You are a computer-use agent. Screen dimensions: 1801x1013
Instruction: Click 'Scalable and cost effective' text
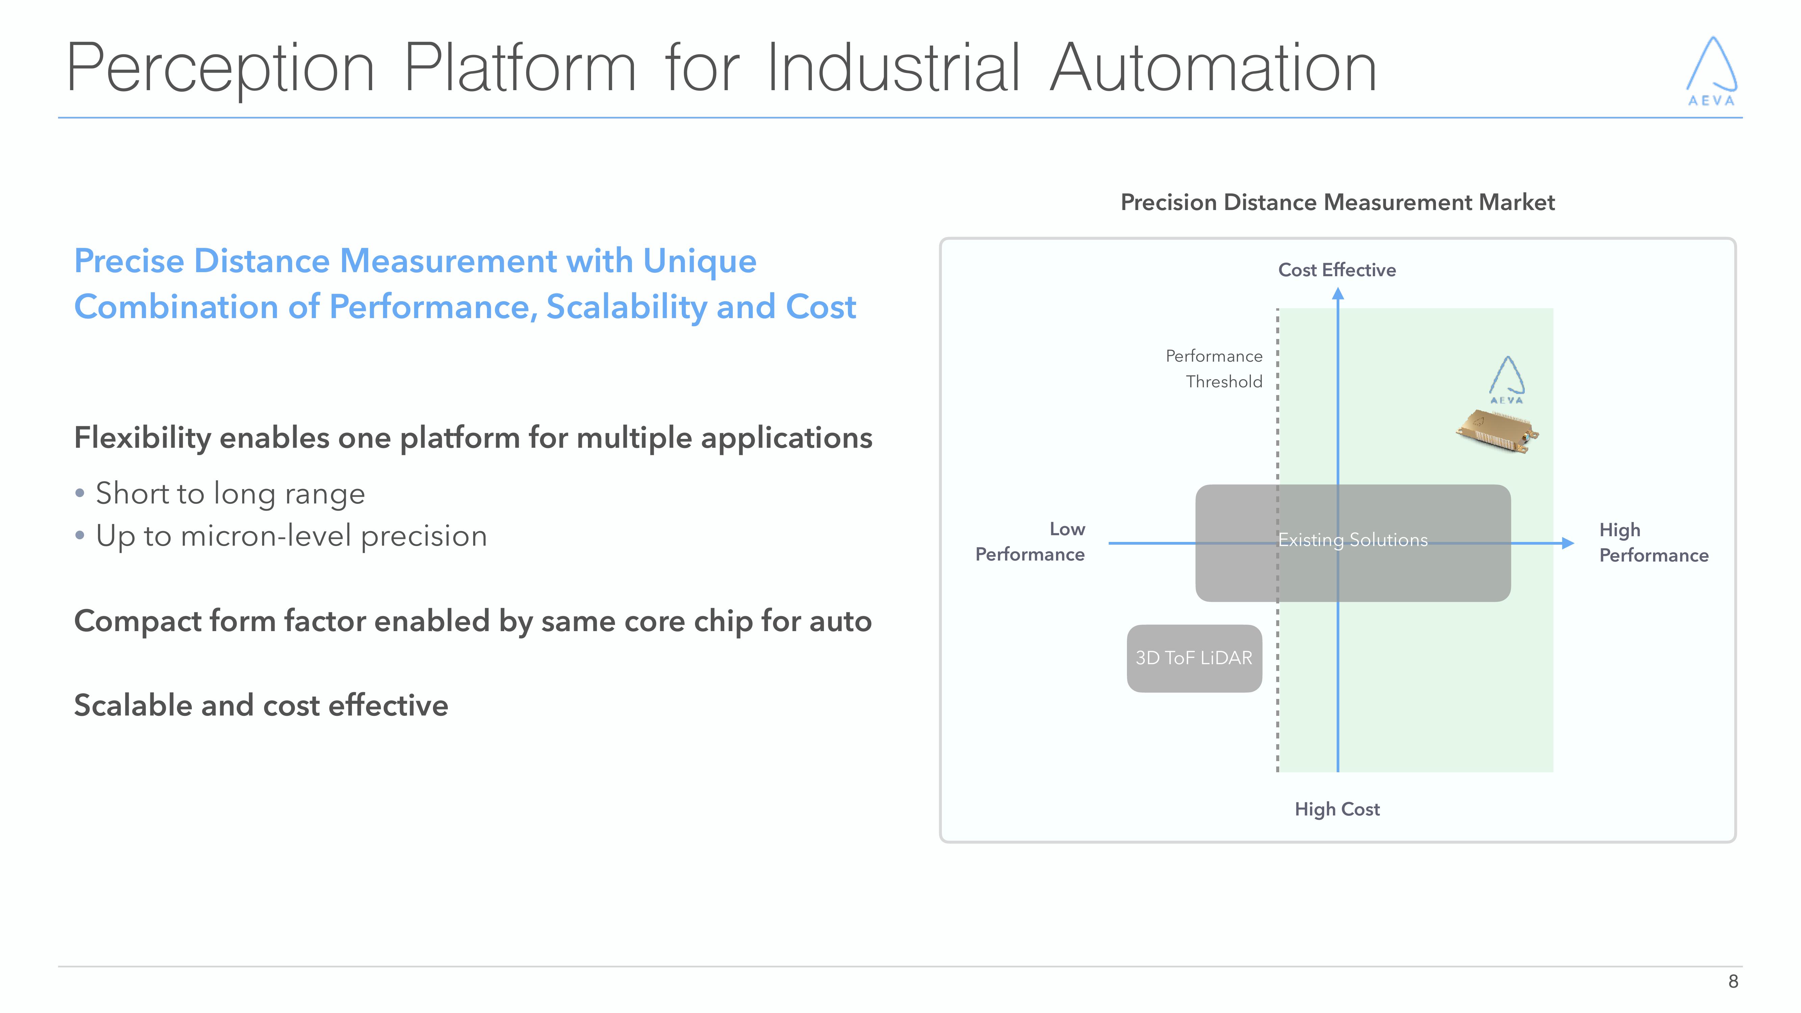[261, 705]
